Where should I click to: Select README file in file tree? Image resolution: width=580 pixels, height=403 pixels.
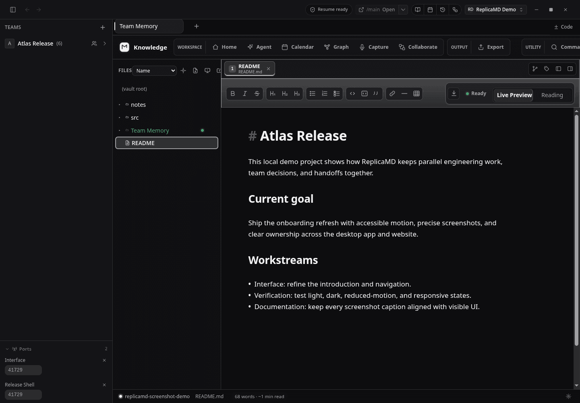[167, 143]
